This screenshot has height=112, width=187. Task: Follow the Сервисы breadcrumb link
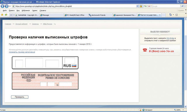click(35, 24)
